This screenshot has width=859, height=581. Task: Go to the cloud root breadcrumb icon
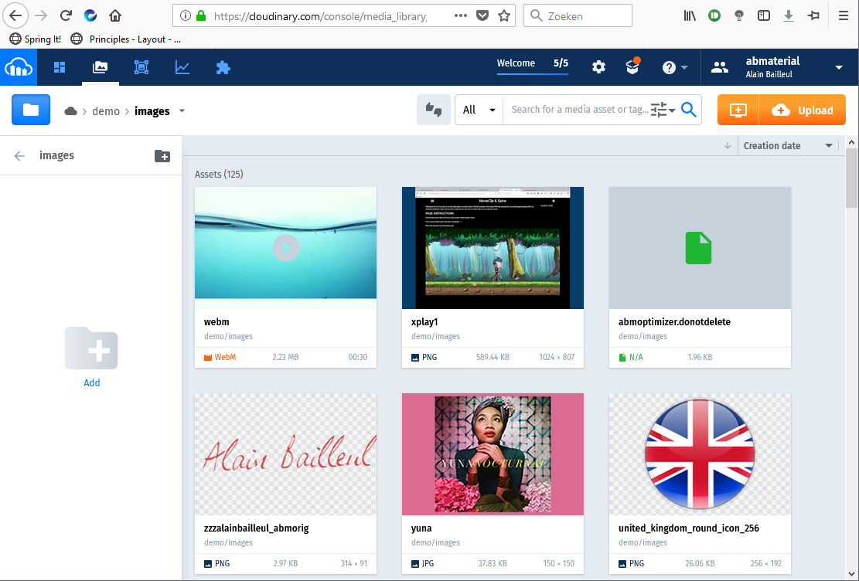click(x=70, y=111)
